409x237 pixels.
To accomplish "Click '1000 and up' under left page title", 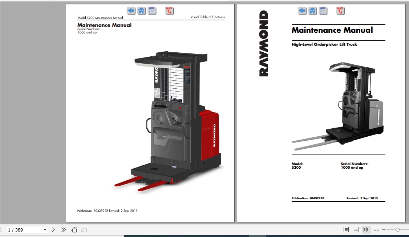I will pos(87,32).
